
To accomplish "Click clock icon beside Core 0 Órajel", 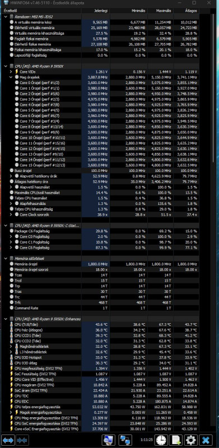I will [17, 82].
